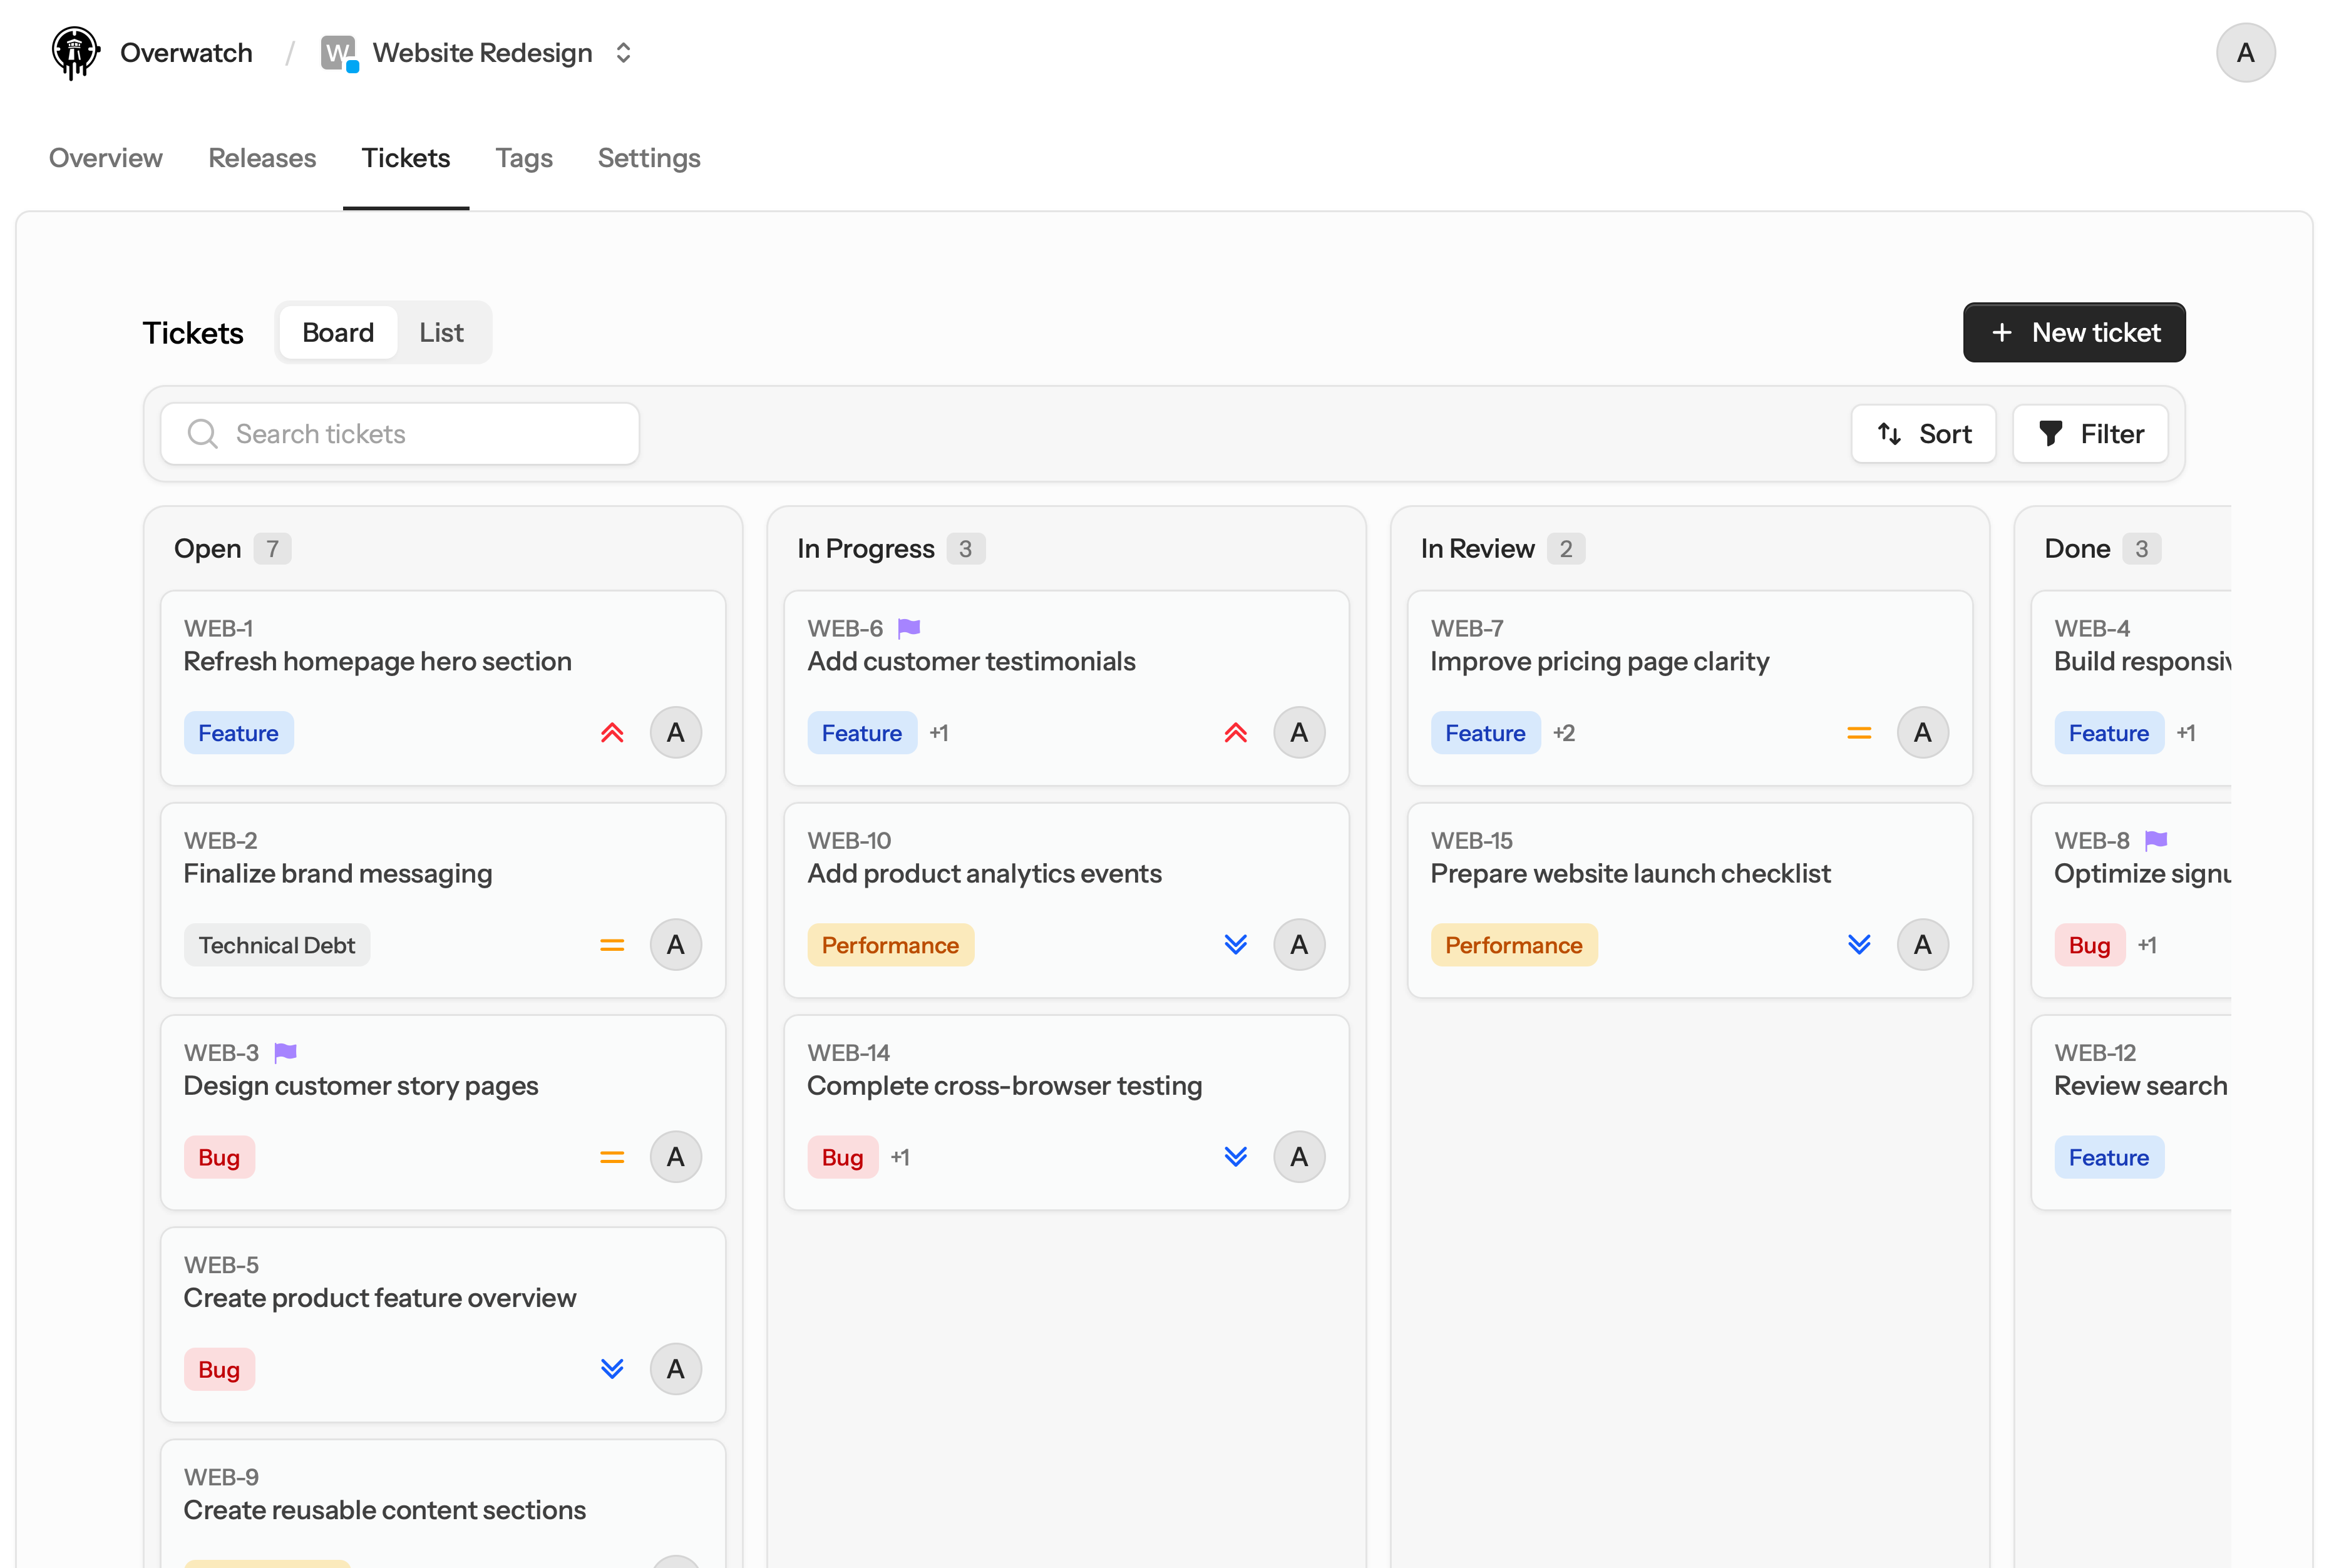Open ticket Create reusable content sections
The width and height of the screenshot is (2329, 1568).
pyautogui.click(x=385, y=1510)
